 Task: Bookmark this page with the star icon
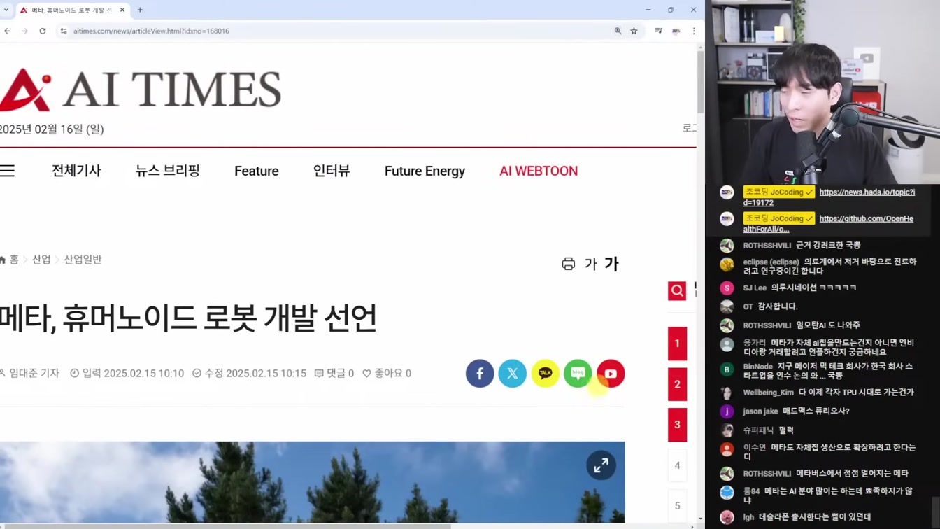coord(634,31)
